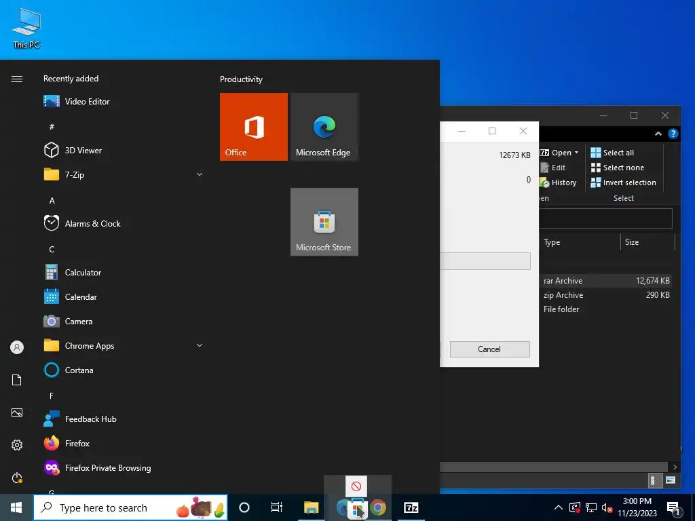Select the rar Archive row
695x521 pixels.
tap(605, 280)
